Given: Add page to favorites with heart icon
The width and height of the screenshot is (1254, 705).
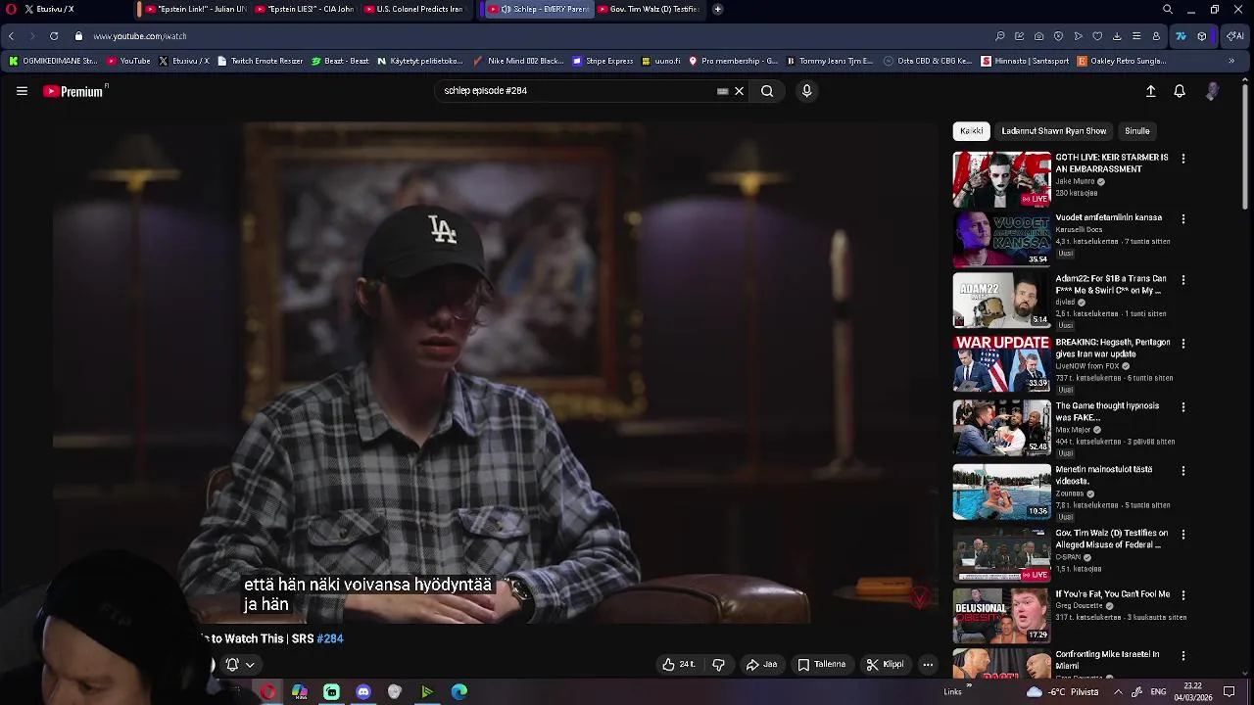Looking at the screenshot, I should (x=1097, y=36).
